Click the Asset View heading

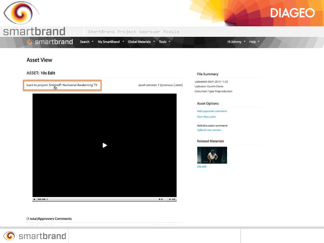[39, 60]
